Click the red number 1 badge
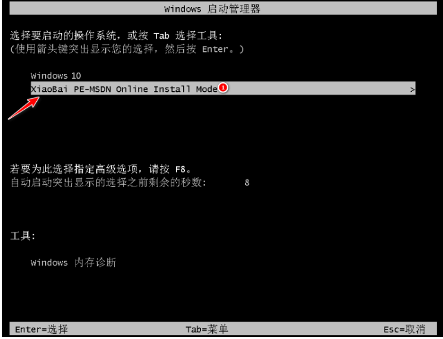 click(223, 87)
